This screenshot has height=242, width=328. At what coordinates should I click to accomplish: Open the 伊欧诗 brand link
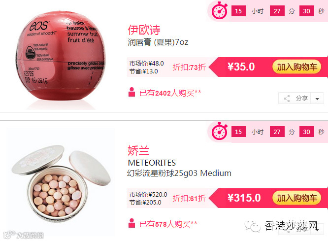click(144, 30)
